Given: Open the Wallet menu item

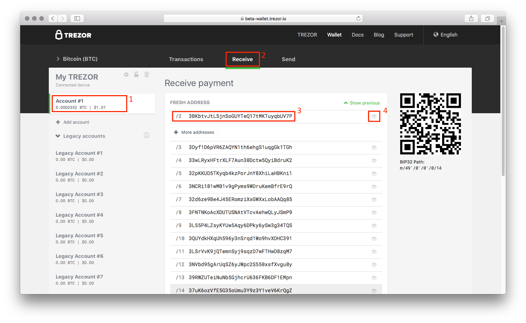Looking at the screenshot, I should 334,35.
